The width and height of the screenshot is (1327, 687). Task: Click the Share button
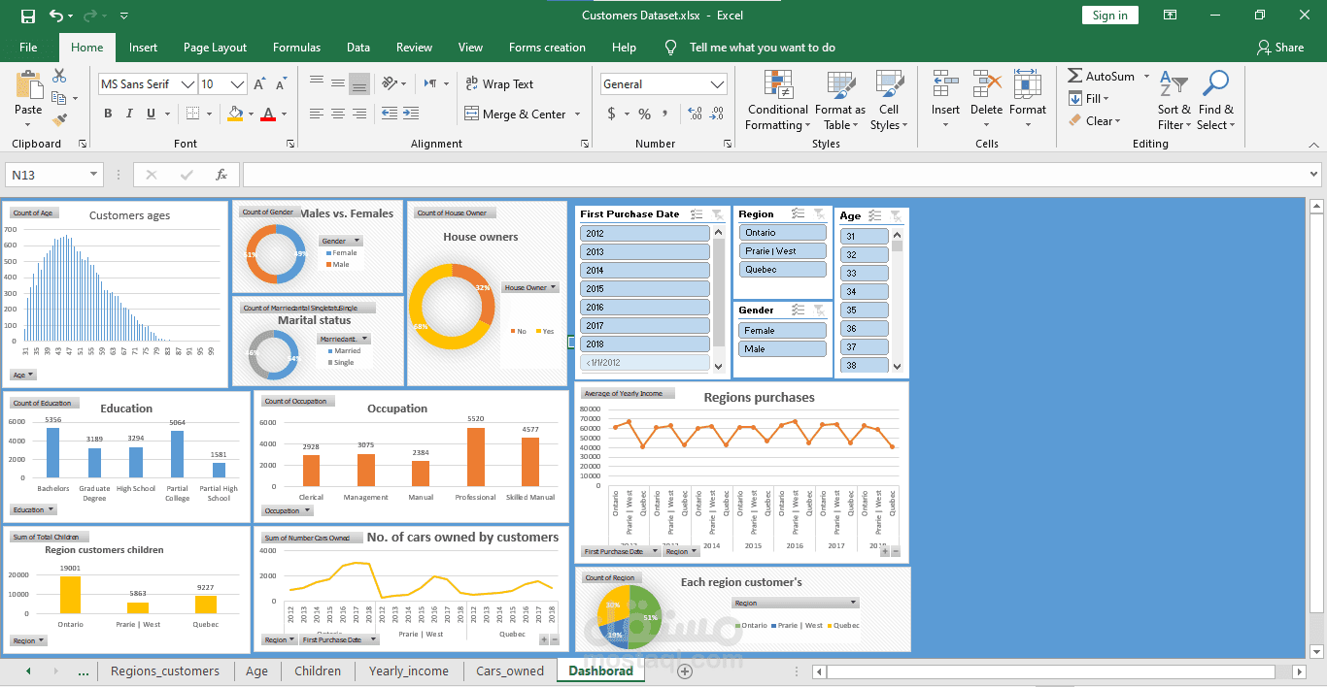pos(1279,48)
